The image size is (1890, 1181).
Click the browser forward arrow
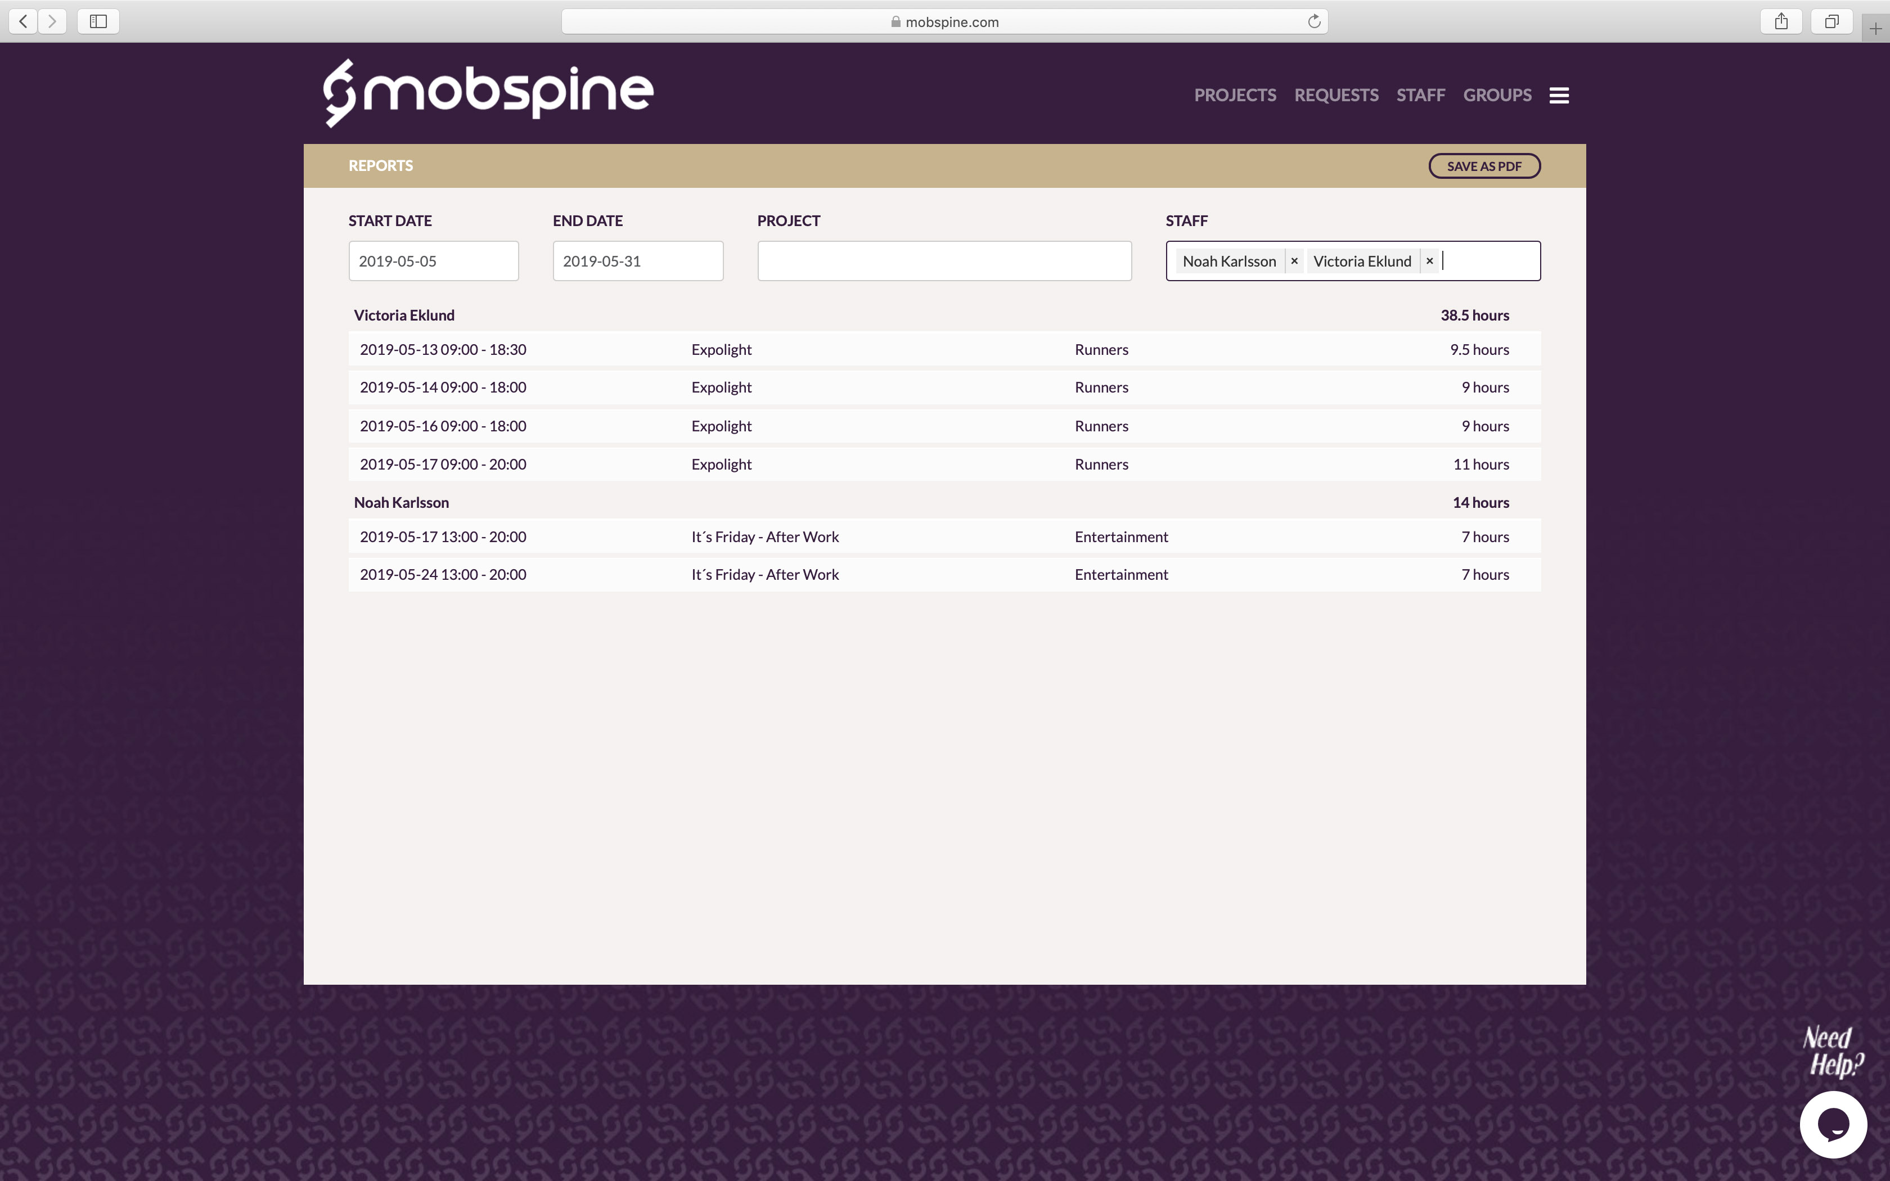point(52,21)
